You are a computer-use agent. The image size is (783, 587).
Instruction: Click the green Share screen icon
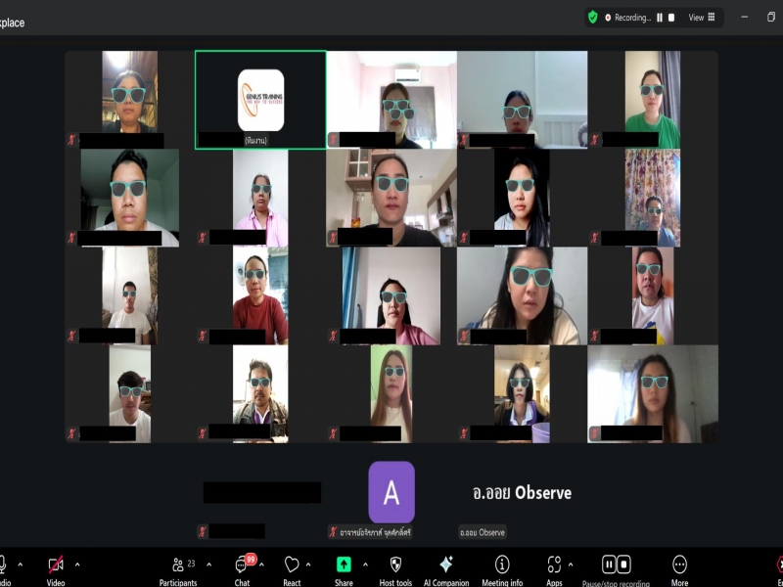tap(344, 565)
